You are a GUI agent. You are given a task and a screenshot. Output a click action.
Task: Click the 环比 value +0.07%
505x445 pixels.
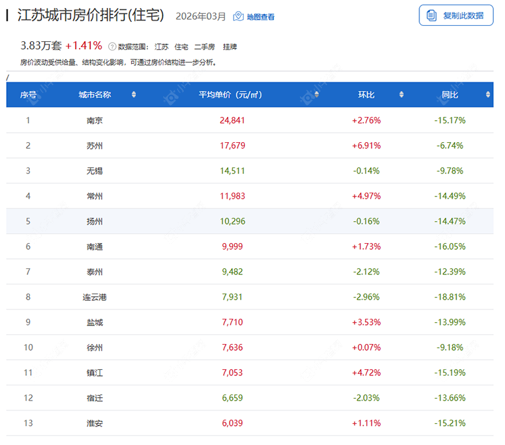(x=366, y=347)
